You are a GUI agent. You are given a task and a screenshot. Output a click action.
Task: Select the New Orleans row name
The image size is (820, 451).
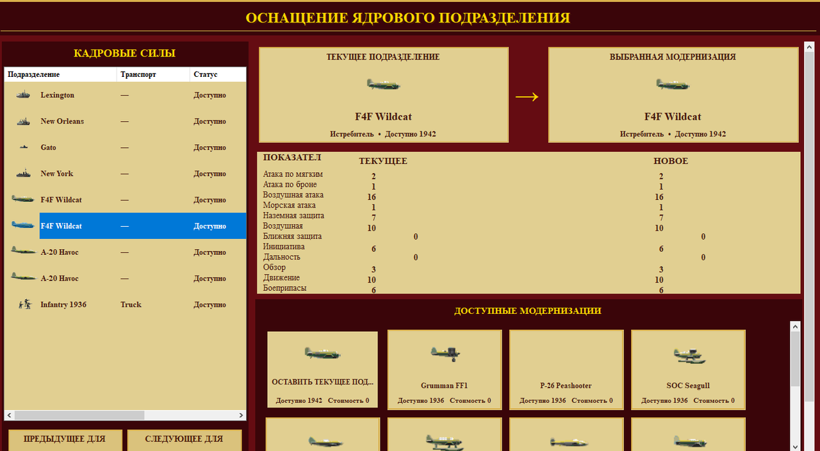62,121
